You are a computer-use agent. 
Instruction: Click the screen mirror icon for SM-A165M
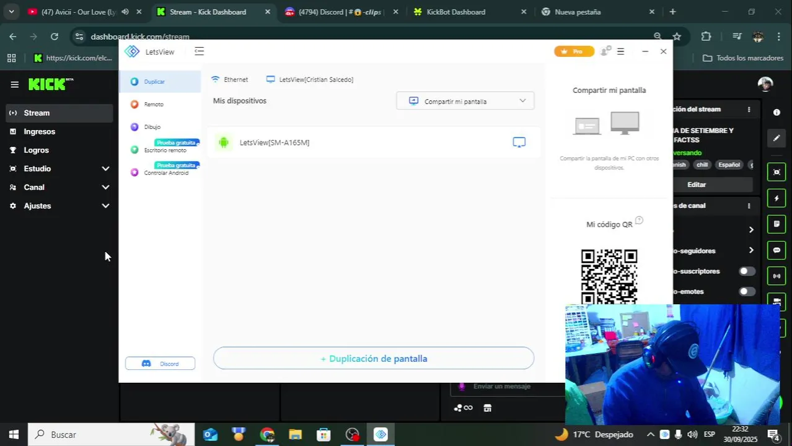coord(519,142)
